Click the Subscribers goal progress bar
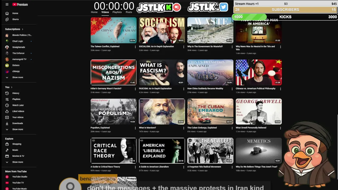The height and width of the screenshot is (190, 338). tap(285, 10)
